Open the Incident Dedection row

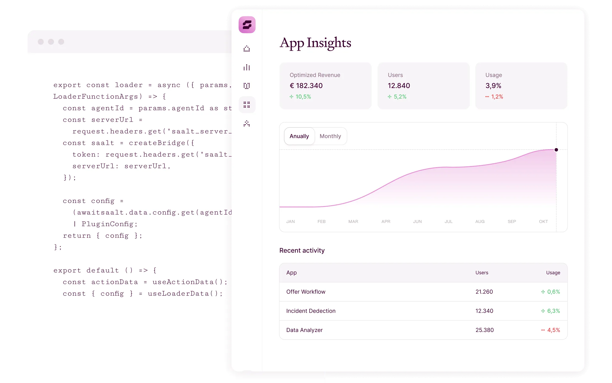click(x=311, y=311)
